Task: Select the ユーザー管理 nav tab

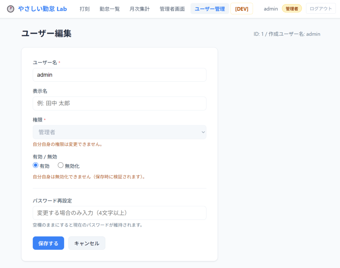Action: pyautogui.click(x=210, y=9)
